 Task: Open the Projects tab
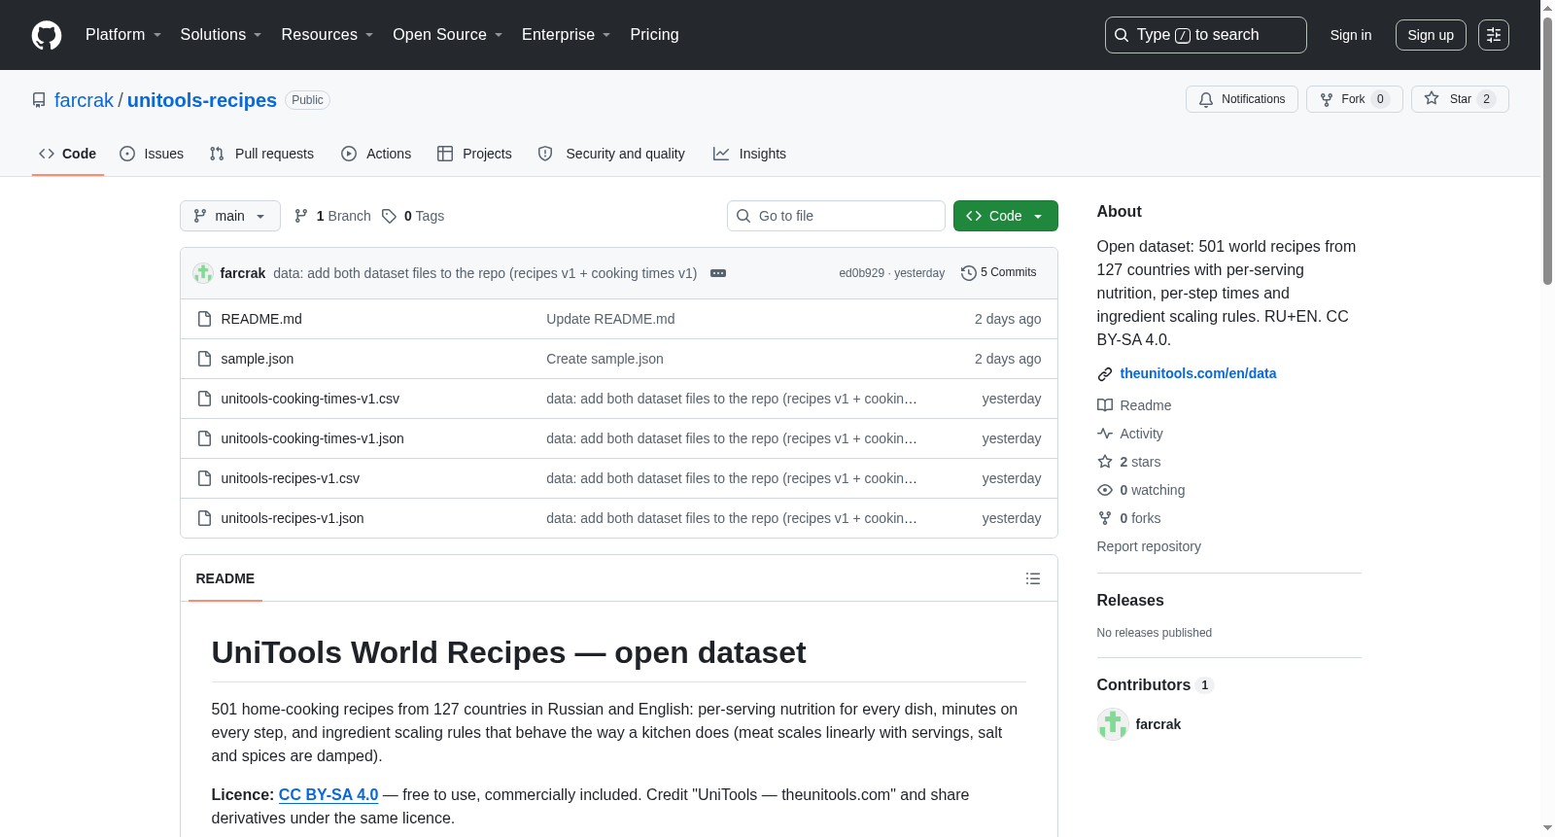(474, 154)
